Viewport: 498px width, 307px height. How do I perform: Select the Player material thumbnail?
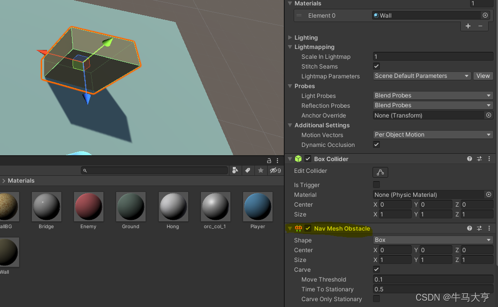[x=257, y=207]
